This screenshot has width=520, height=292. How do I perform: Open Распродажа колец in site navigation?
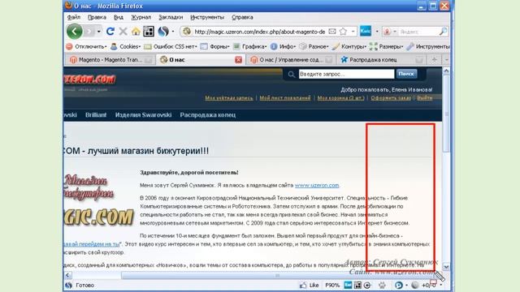click(208, 115)
